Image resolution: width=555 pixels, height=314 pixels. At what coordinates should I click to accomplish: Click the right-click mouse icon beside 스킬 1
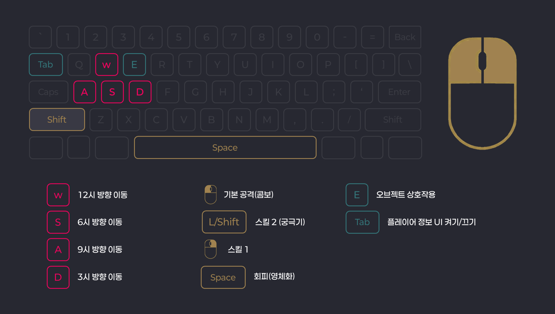(x=210, y=249)
